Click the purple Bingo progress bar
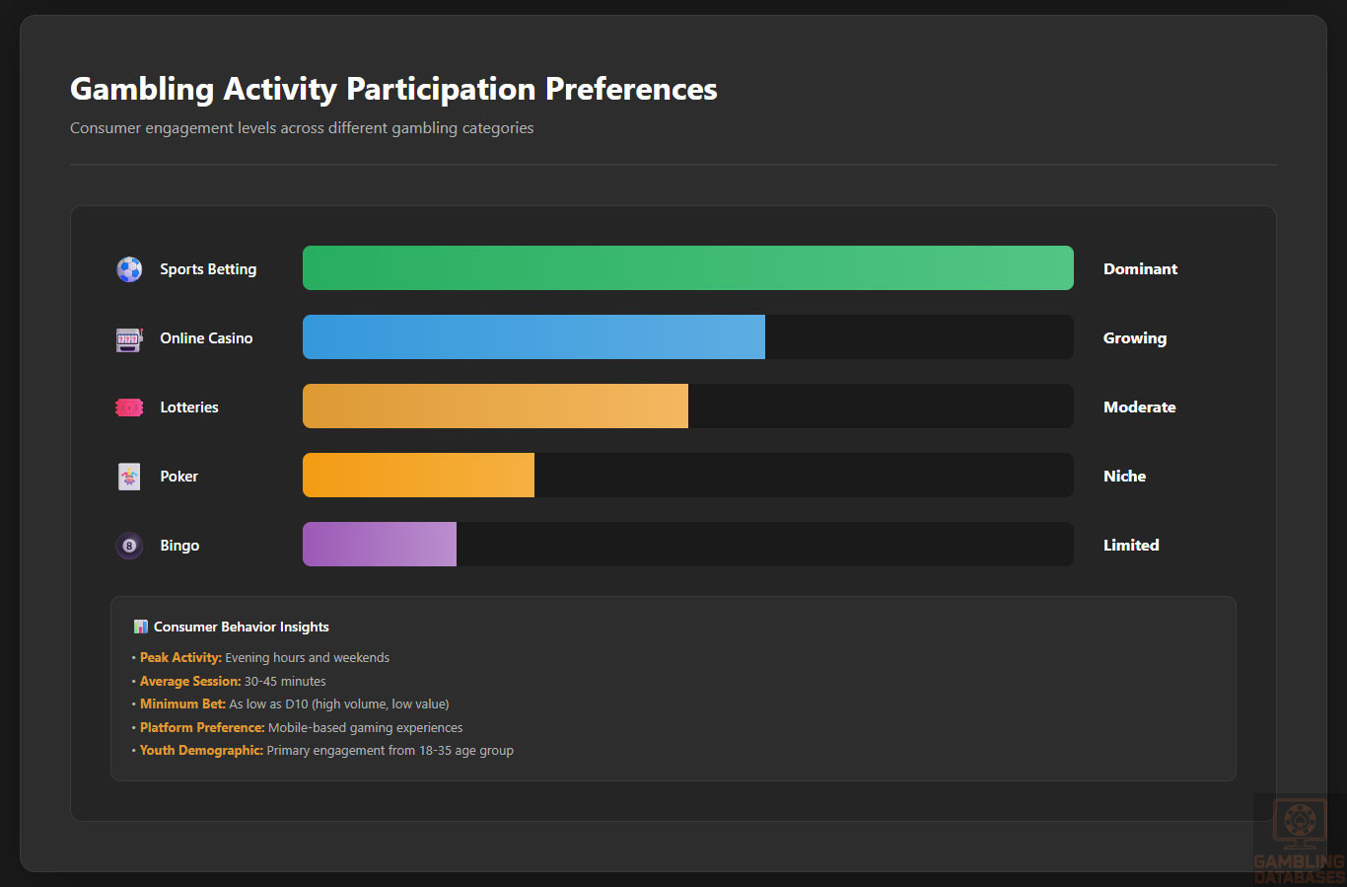The width and height of the screenshot is (1347, 887). [380, 545]
